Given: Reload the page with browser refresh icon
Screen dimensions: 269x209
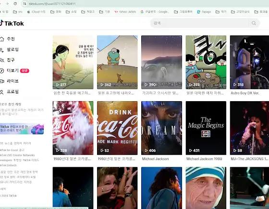Looking at the screenshot, I should [x=15, y=3].
